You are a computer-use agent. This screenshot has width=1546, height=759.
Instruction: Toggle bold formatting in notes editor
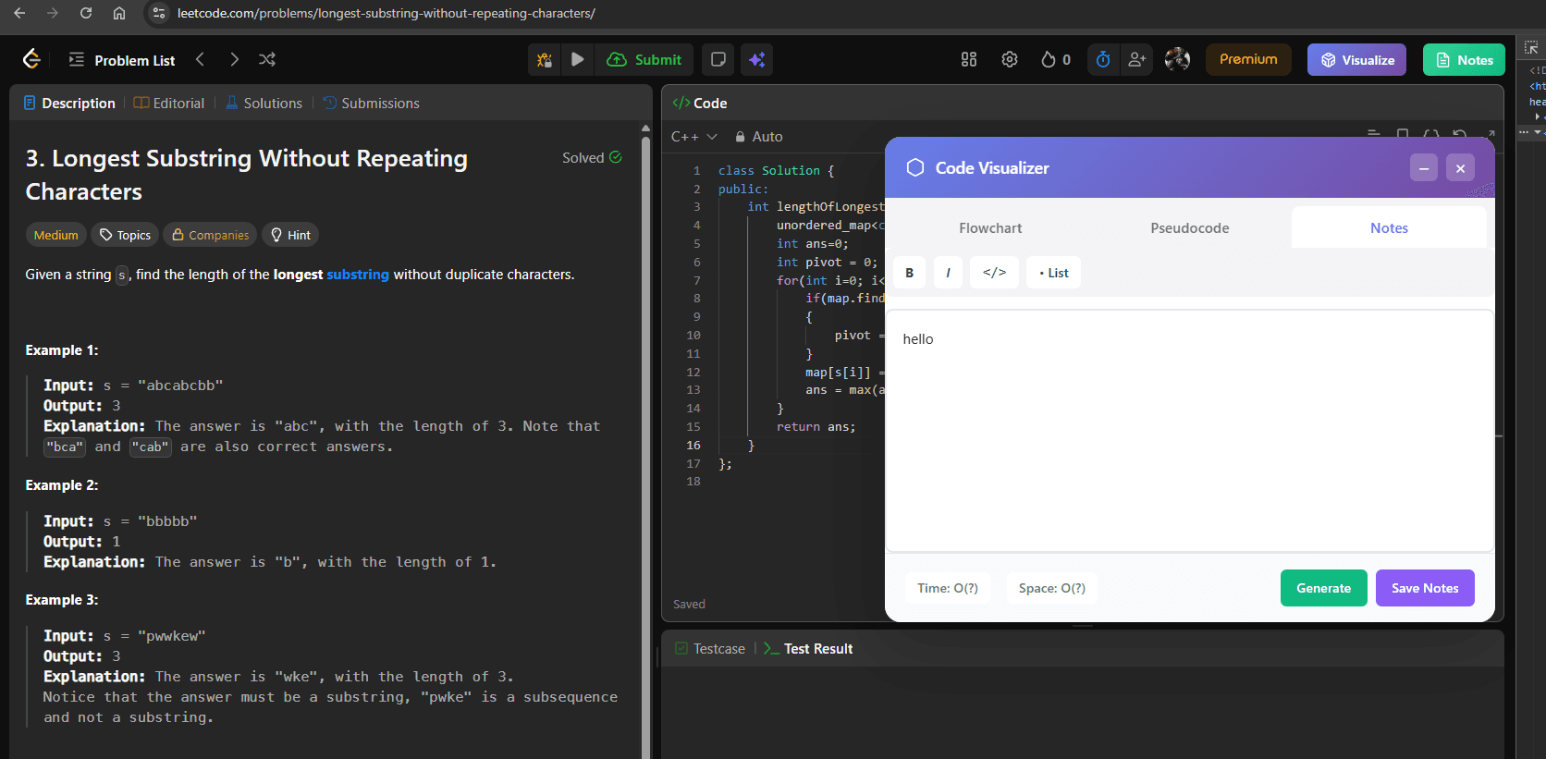(909, 273)
